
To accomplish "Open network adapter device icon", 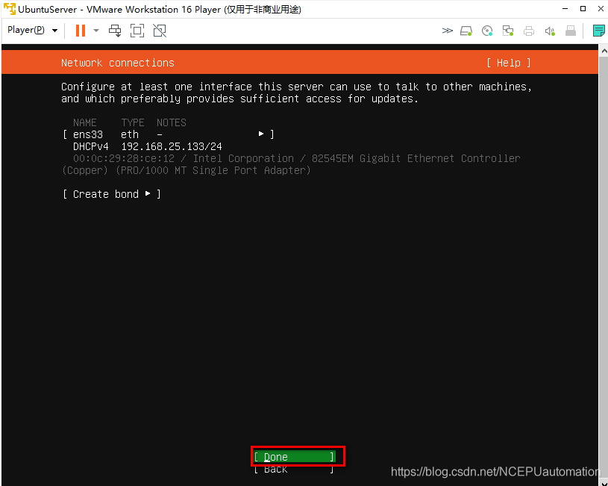I will pyautogui.click(x=507, y=31).
